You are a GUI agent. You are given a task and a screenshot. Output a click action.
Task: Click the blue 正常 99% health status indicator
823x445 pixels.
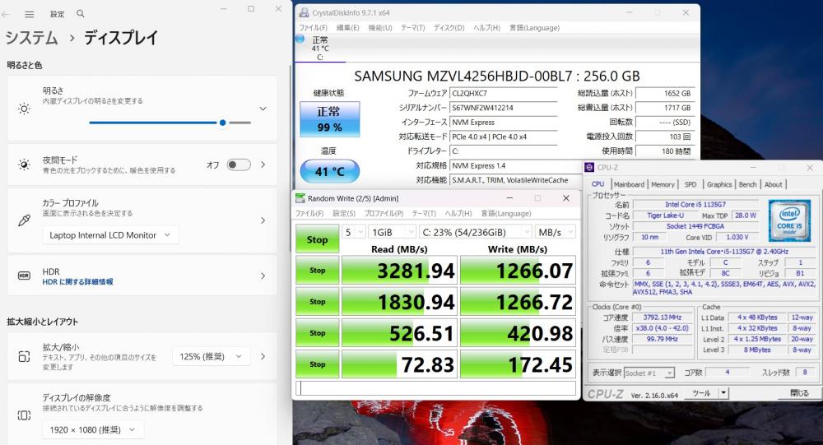tap(329, 118)
